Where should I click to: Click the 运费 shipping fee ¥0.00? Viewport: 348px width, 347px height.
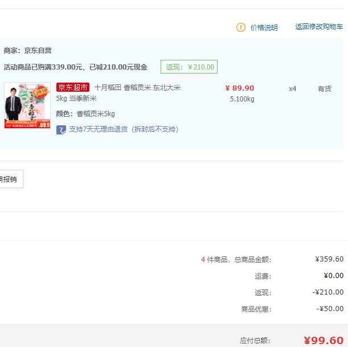pos(333,276)
